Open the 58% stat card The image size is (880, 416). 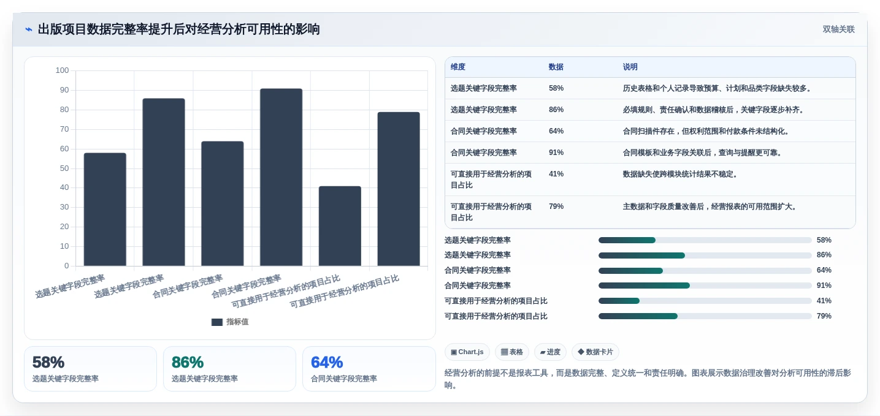[x=90, y=369]
